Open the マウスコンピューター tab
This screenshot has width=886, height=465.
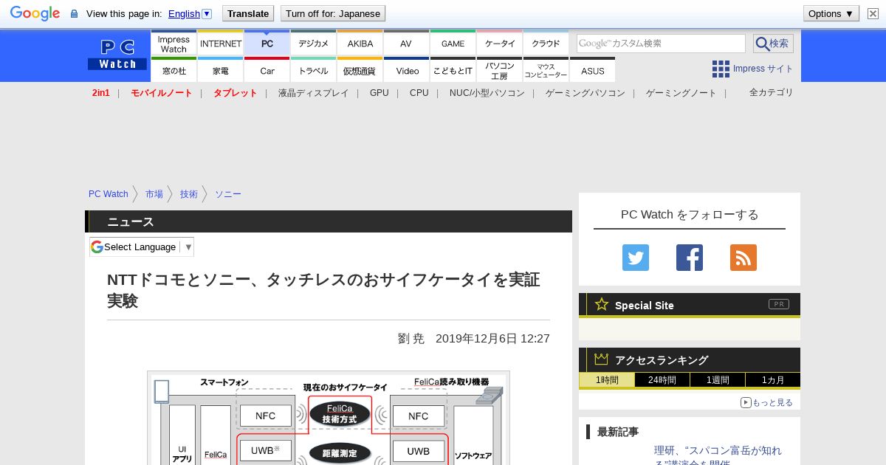(x=546, y=70)
